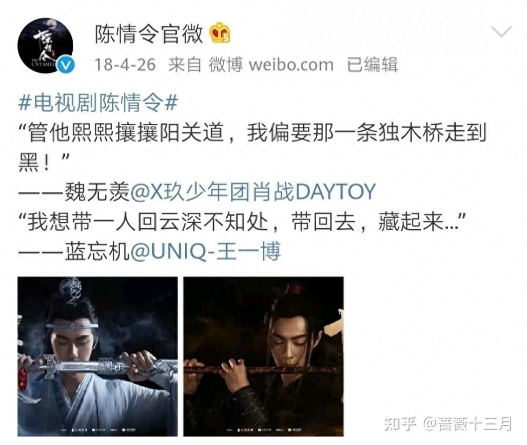View the white-robed sword poster image

point(97,357)
